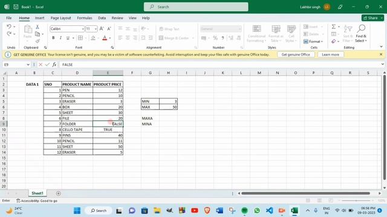387x217 pixels.
Task: Confirm the cell entry with checkmark
Action: [x=47, y=64]
